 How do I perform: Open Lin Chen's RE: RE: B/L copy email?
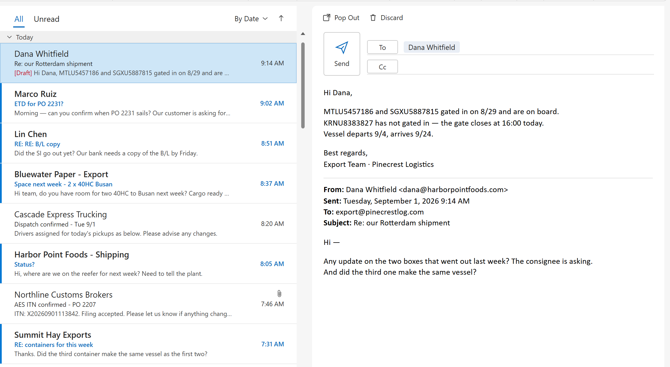148,143
